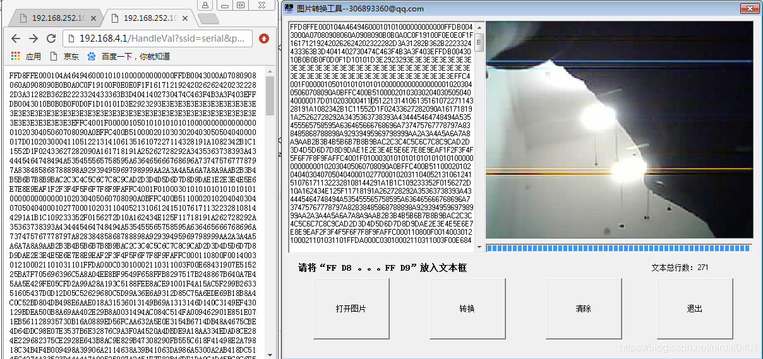Image resolution: width=763 pixels, height=359 pixels.
Task: Click the converted image preview
Action: click(619, 130)
